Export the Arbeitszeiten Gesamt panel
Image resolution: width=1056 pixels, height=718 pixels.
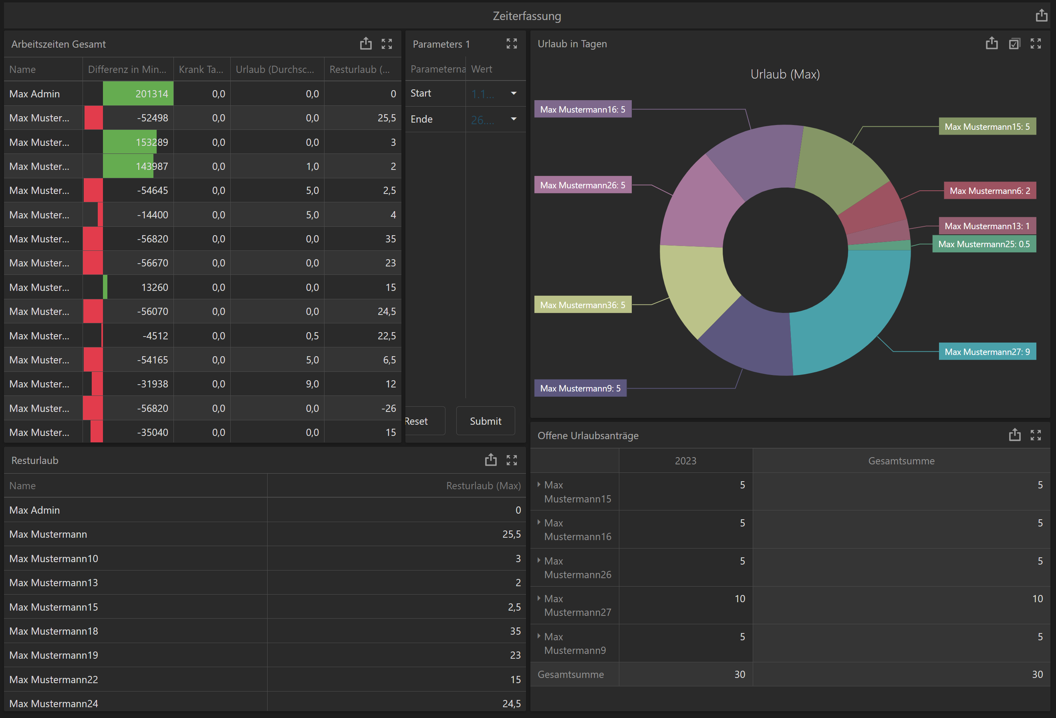[x=366, y=44]
